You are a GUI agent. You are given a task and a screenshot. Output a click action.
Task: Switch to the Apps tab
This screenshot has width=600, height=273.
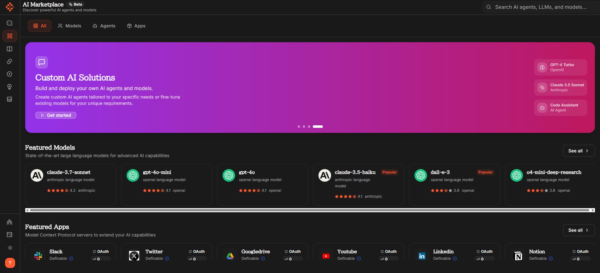pyautogui.click(x=136, y=26)
